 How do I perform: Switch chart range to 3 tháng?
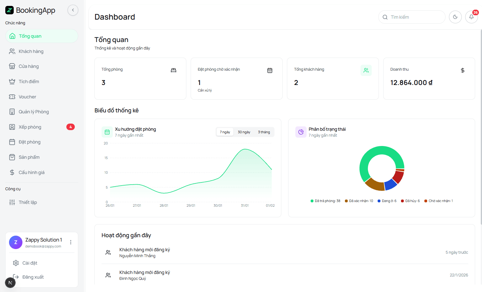click(264, 132)
